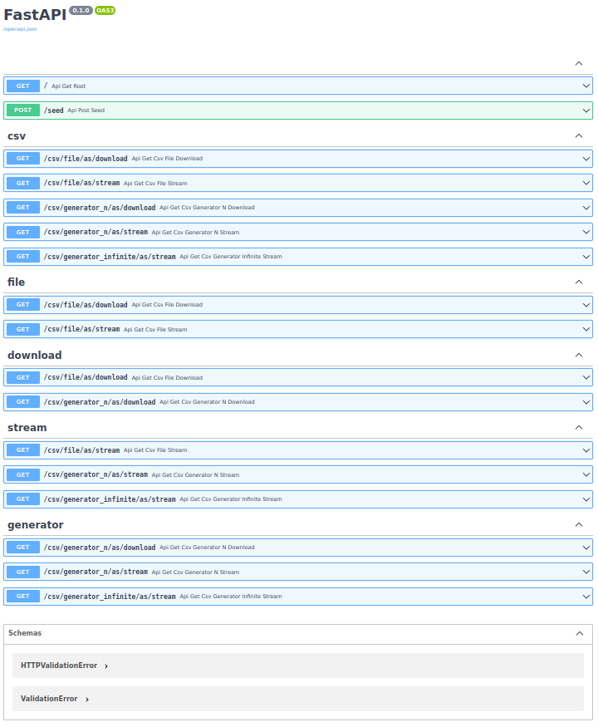598x727 pixels.
Task: Select the stream tag heading
Action: (27, 428)
